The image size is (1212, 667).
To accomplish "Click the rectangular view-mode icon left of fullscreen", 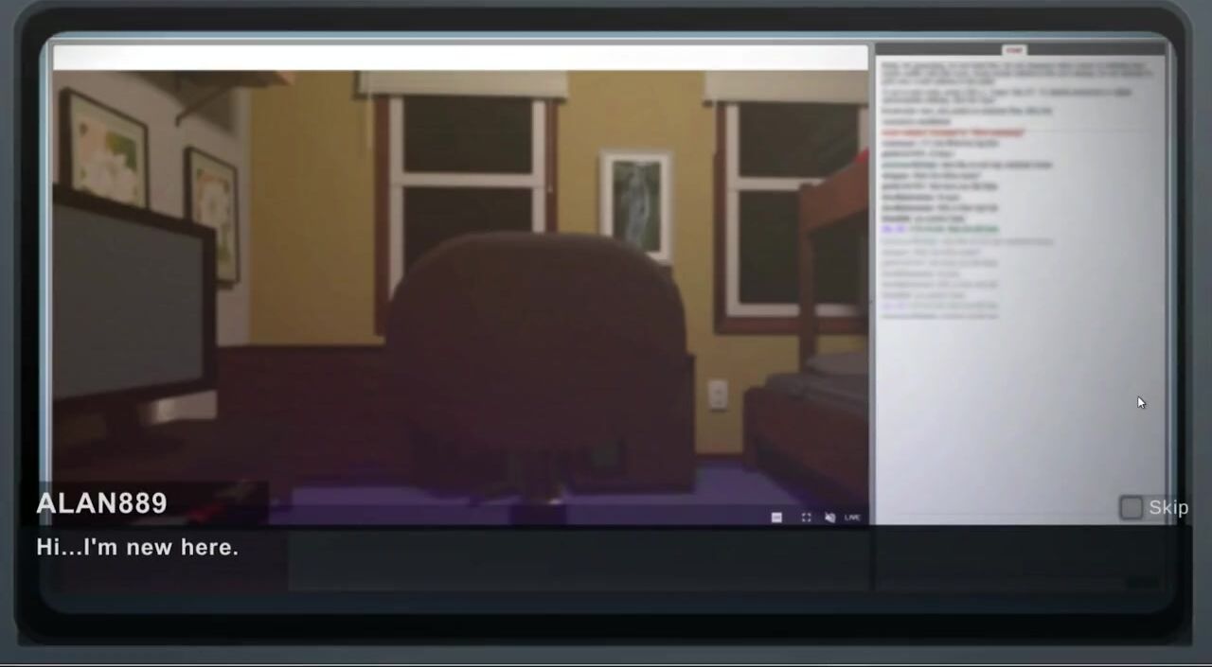I will 776,518.
